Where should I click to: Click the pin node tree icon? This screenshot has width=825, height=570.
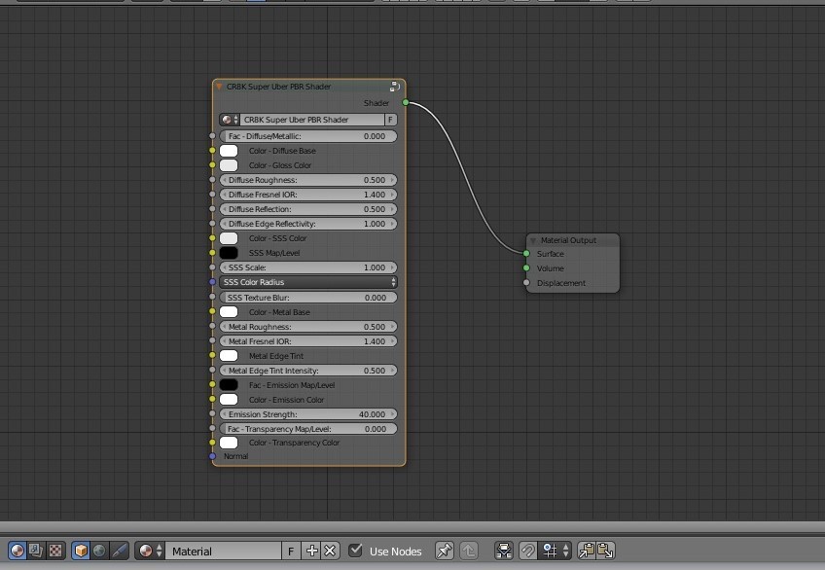[446, 551]
